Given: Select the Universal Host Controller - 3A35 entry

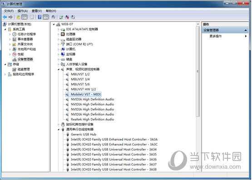Looking at the screenshot, I should point(114,154).
